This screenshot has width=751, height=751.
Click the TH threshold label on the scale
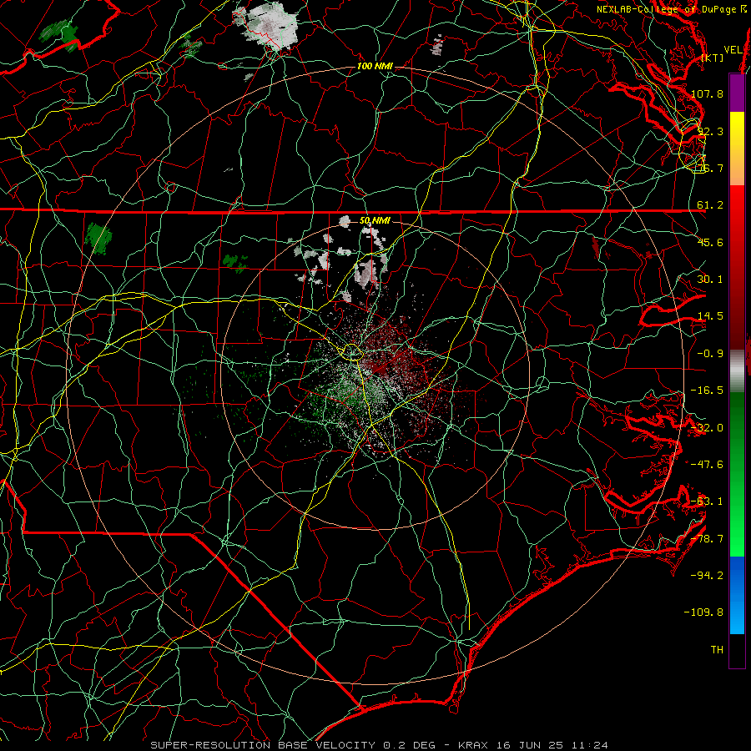pos(717,650)
